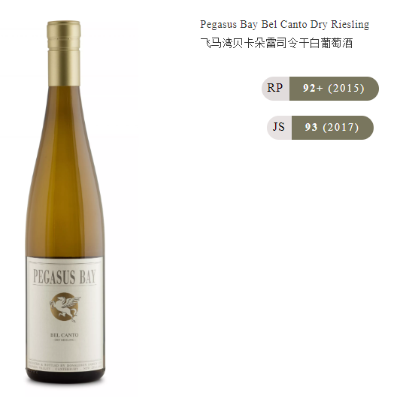Click the golden Pegasus logo on label

coord(65,307)
